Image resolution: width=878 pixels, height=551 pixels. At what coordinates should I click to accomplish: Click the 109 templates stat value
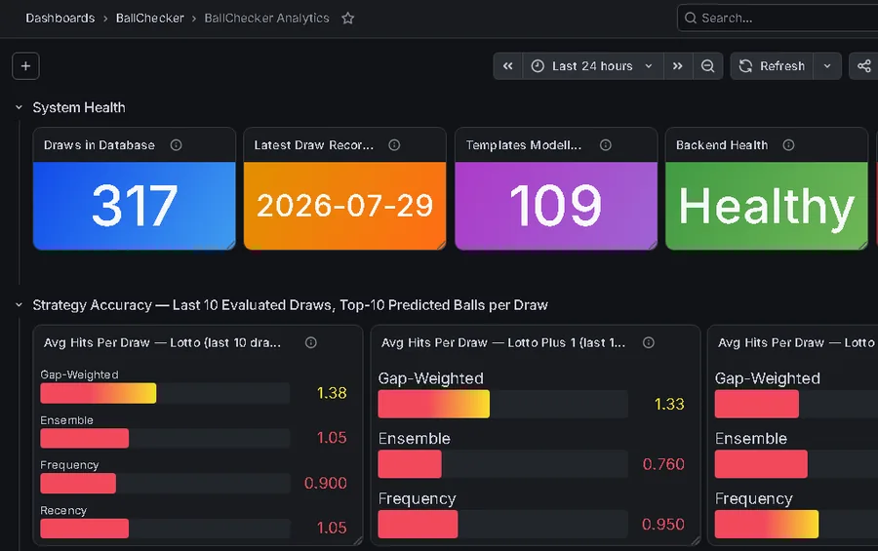click(x=556, y=206)
